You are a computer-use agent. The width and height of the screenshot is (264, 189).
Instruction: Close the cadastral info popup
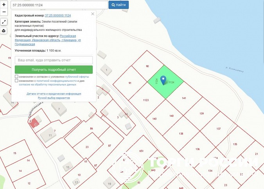pos(93,14)
